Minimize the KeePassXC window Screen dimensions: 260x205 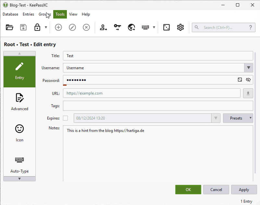[x=223, y=5]
